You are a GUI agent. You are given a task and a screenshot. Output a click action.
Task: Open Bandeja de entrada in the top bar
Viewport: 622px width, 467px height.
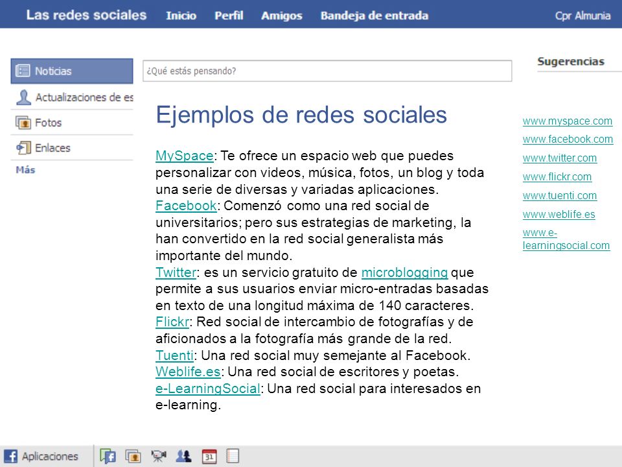pos(374,16)
